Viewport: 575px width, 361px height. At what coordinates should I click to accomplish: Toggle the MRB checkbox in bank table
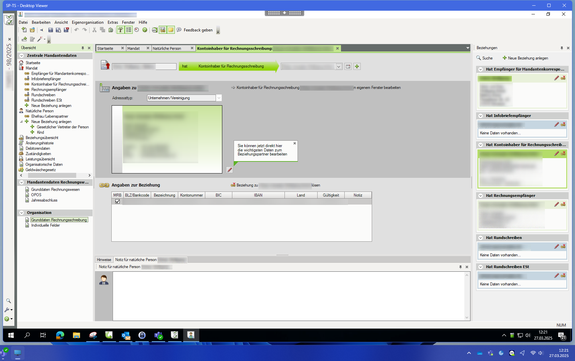pyautogui.click(x=117, y=202)
